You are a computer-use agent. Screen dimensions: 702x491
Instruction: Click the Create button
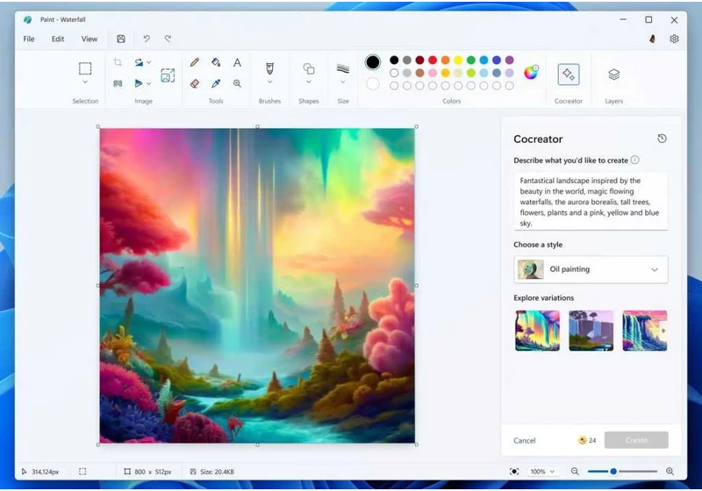636,440
